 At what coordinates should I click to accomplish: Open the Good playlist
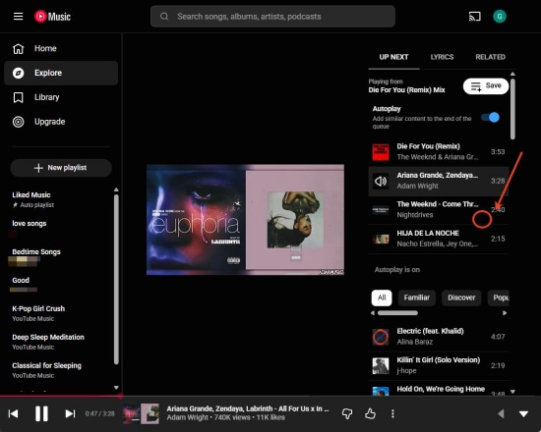[x=60, y=285]
